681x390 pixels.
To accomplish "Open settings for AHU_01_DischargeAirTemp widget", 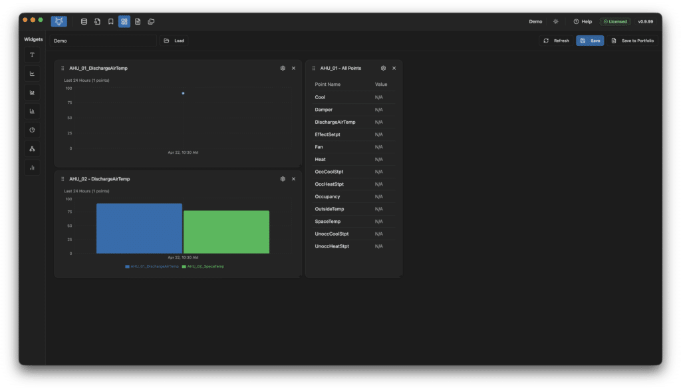I will point(283,69).
